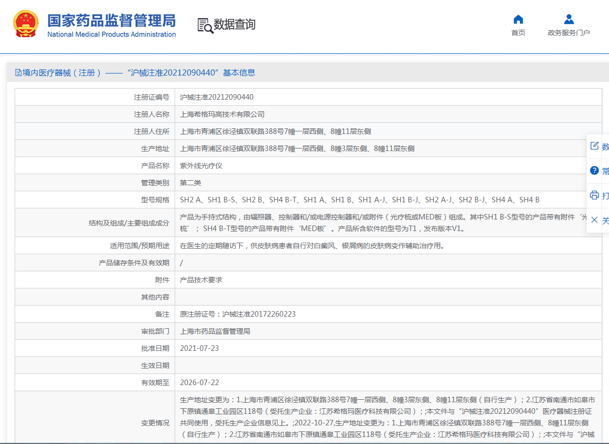Image resolution: width=609 pixels, height=444 pixels.
Task: Click the 首页 link
Action: 518,33
